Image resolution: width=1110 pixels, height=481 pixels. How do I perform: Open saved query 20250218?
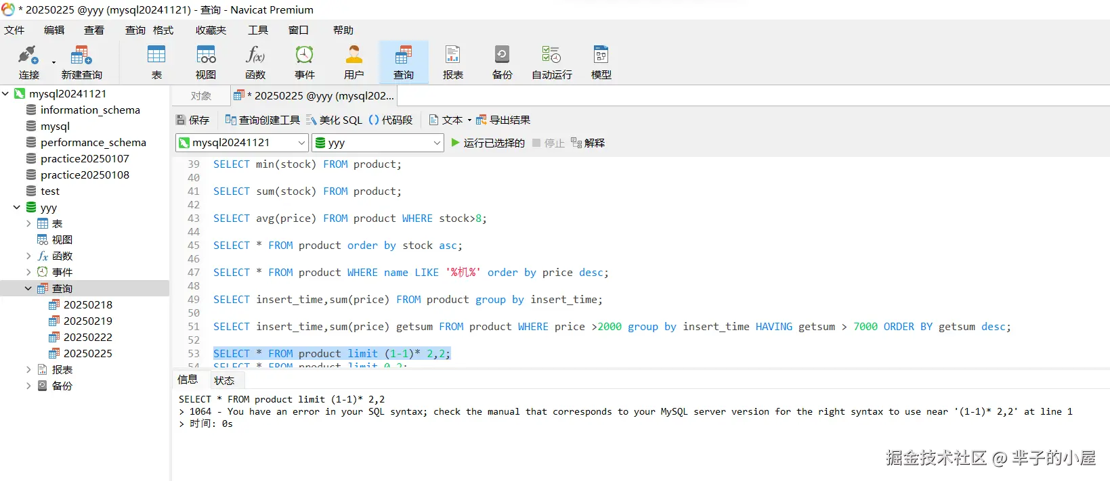coord(87,304)
